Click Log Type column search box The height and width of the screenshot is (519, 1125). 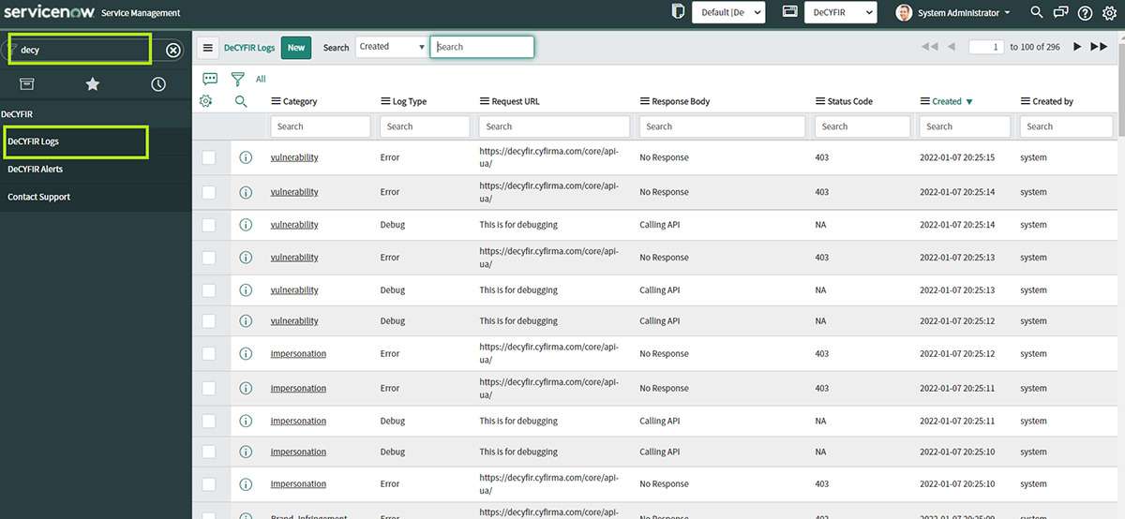coord(425,126)
